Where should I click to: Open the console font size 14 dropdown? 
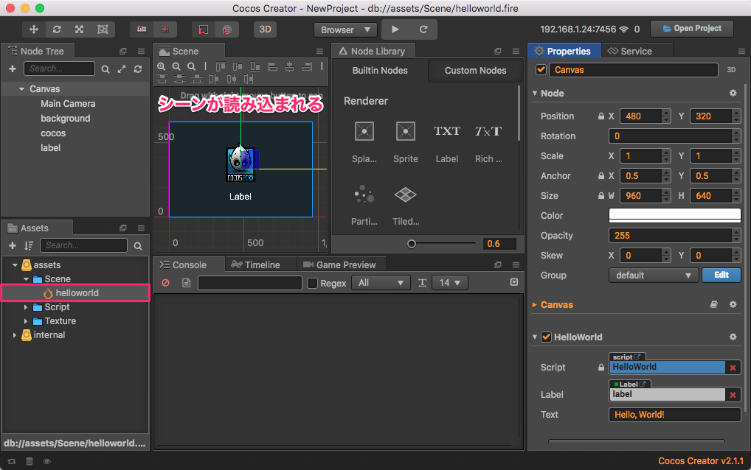pos(450,283)
